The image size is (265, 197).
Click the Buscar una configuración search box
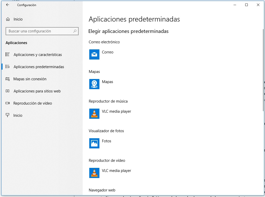(39, 31)
